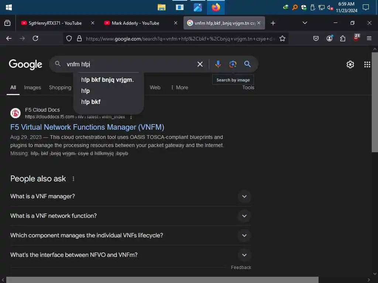The height and width of the screenshot is (283, 378).
Task: Click the page's vertical scrollbar thumb
Action: point(375,102)
